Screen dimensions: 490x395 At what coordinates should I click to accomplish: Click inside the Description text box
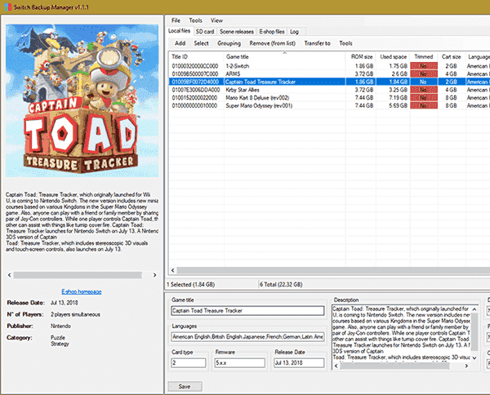(x=402, y=333)
